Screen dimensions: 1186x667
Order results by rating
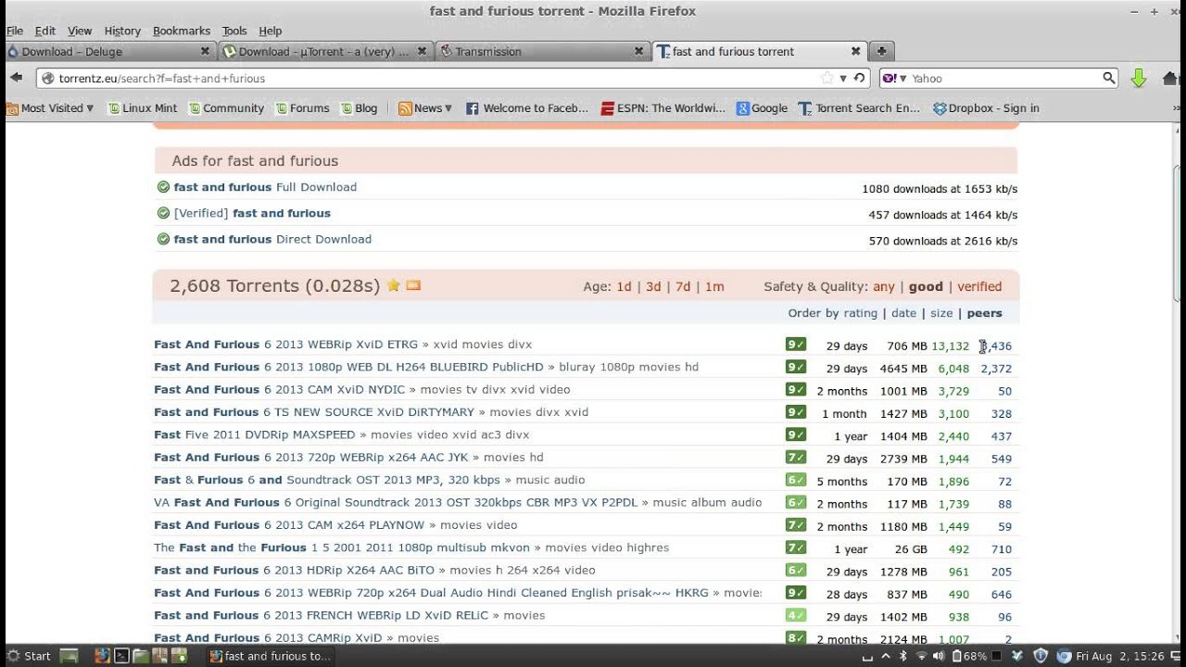(x=860, y=313)
